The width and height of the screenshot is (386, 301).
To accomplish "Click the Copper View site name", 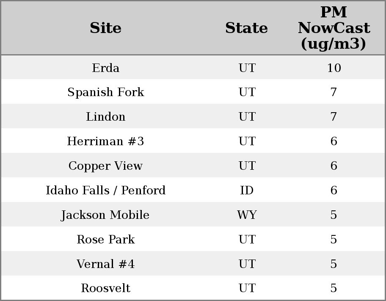I will coord(105,166).
